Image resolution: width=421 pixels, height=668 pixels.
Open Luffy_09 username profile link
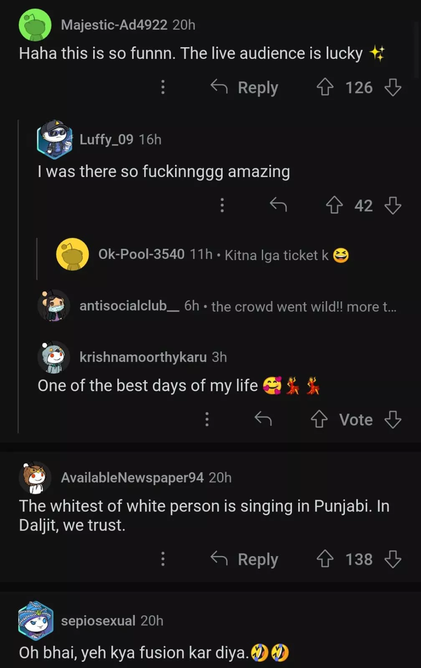pyautogui.click(x=107, y=139)
